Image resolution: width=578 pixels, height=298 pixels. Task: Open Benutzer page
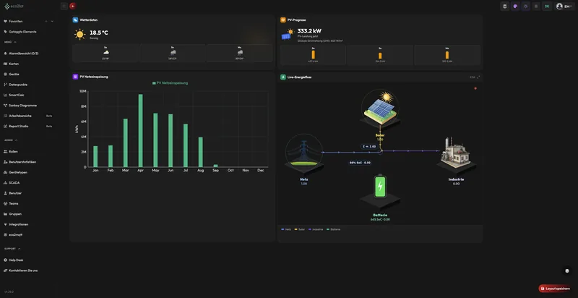pyautogui.click(x=15, y=193)
